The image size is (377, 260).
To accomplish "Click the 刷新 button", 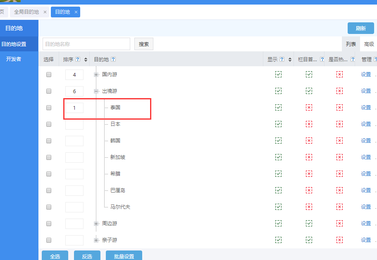I will click(x=360, y=28).
